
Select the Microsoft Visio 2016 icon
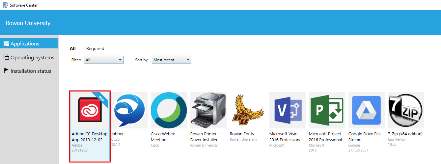(287, 110)
